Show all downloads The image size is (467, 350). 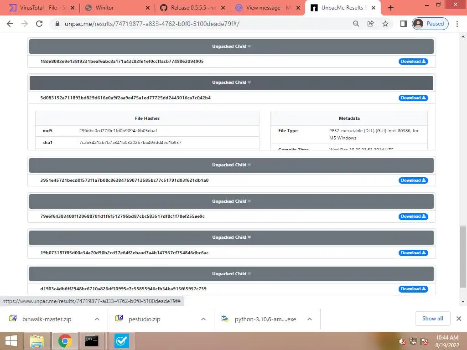432,319
